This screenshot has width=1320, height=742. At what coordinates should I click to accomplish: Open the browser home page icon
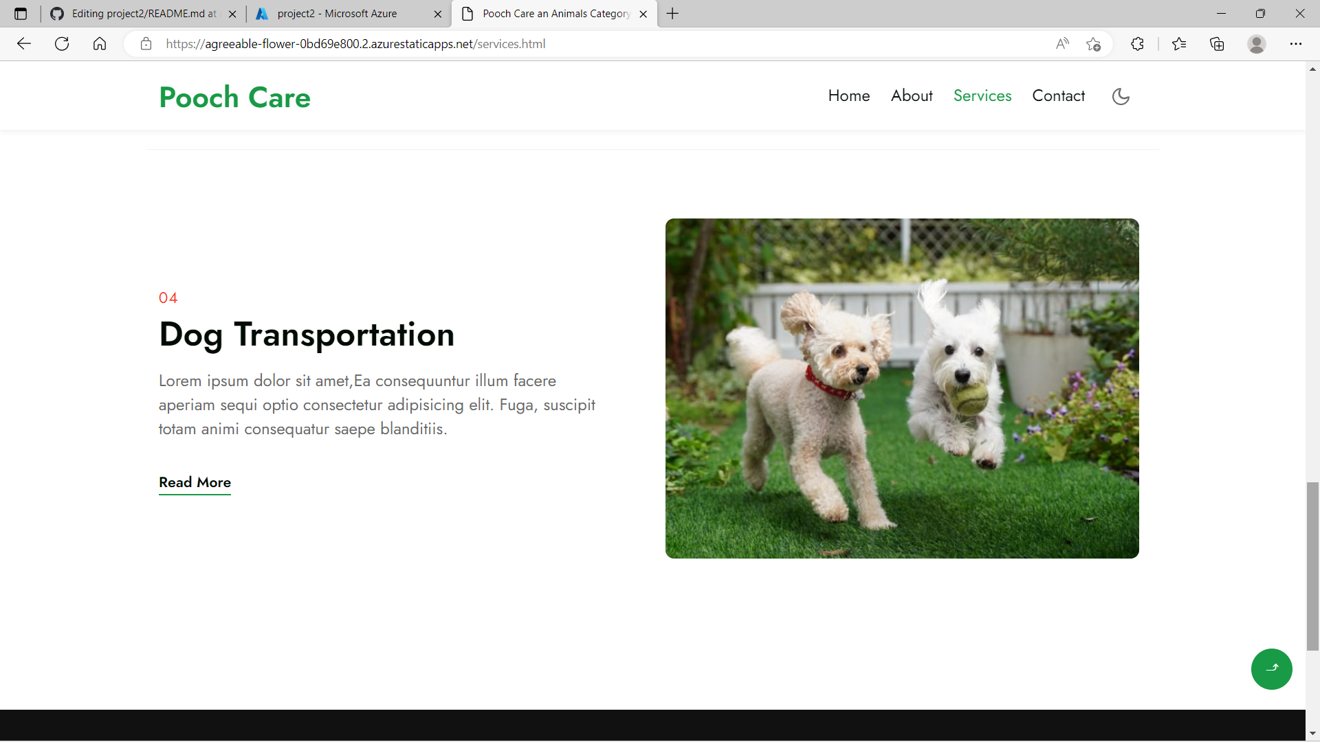point(100,43)
